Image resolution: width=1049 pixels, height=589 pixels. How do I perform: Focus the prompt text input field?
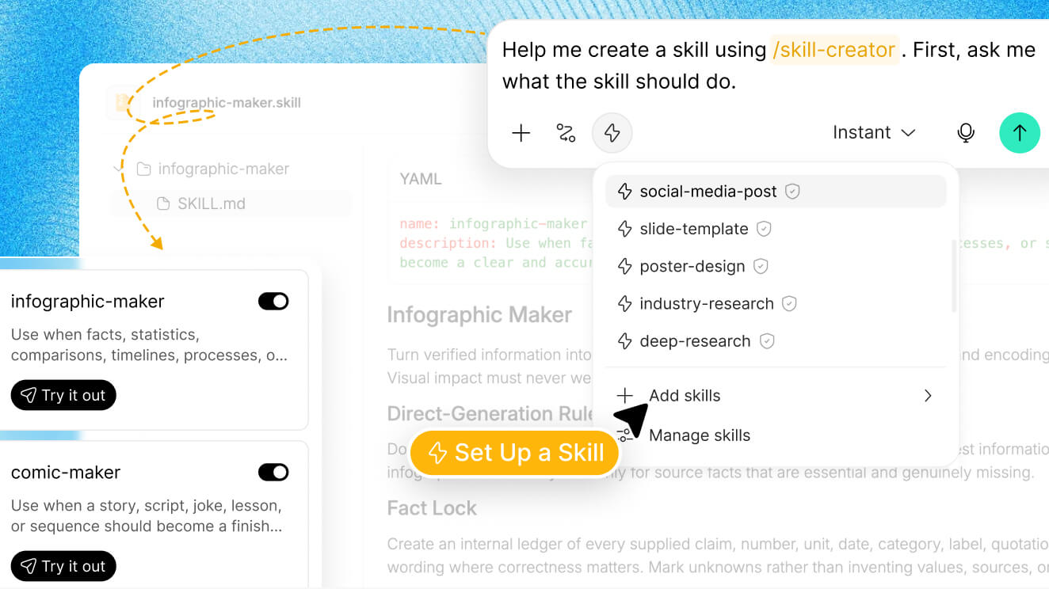tap(770, 65)
